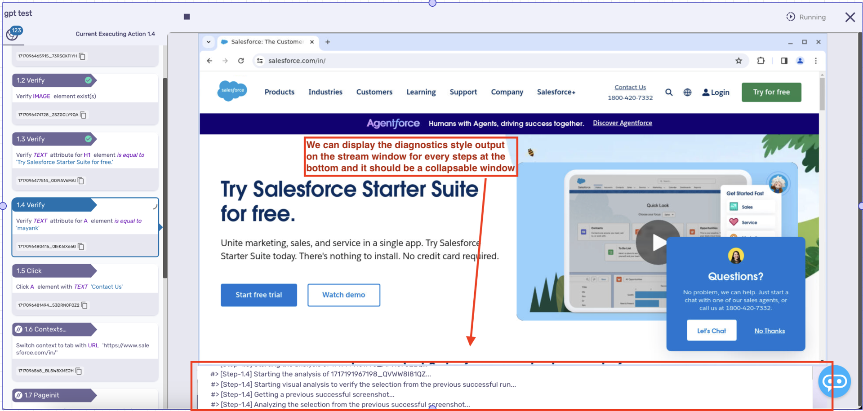
Task: Close the Salesforce browser tab
Action: coord(312,42)
